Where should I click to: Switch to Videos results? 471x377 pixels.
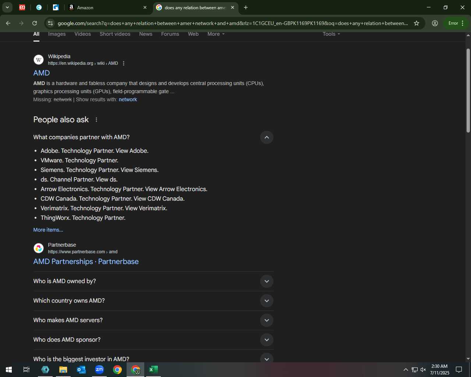point(83,34)
